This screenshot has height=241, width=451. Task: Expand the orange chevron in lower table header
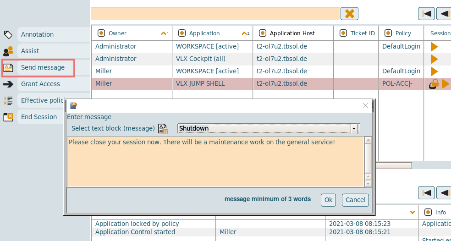tap(413, 212)
